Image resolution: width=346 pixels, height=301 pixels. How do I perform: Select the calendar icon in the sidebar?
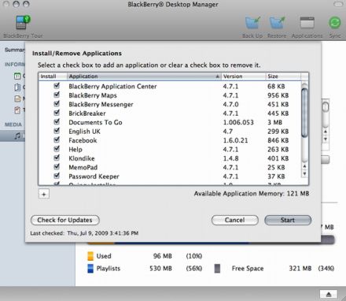tap(17, 76)
